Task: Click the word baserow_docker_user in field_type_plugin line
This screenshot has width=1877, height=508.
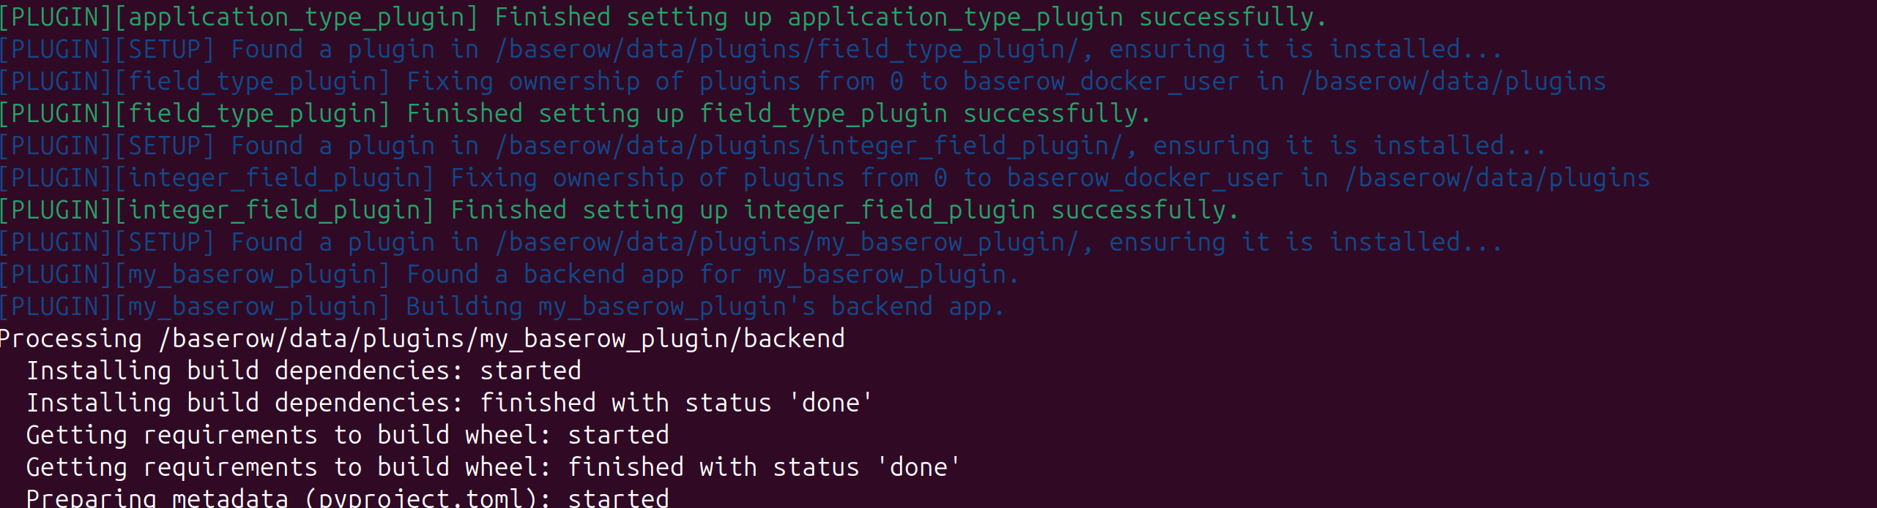Action: pos(1101,82)
